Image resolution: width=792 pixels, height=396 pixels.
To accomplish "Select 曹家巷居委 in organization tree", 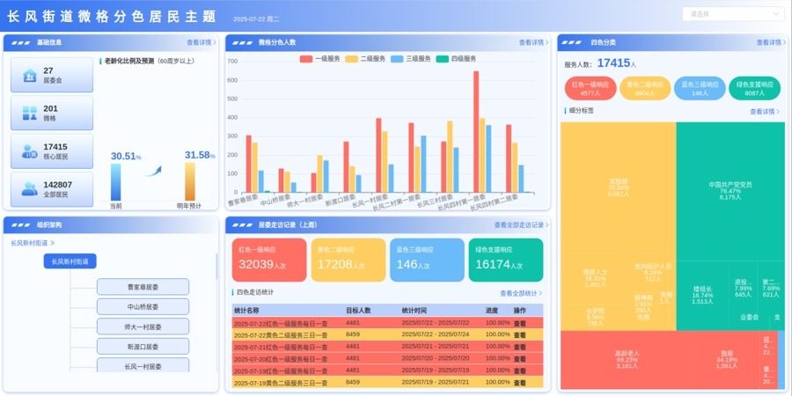I will 143,286.
